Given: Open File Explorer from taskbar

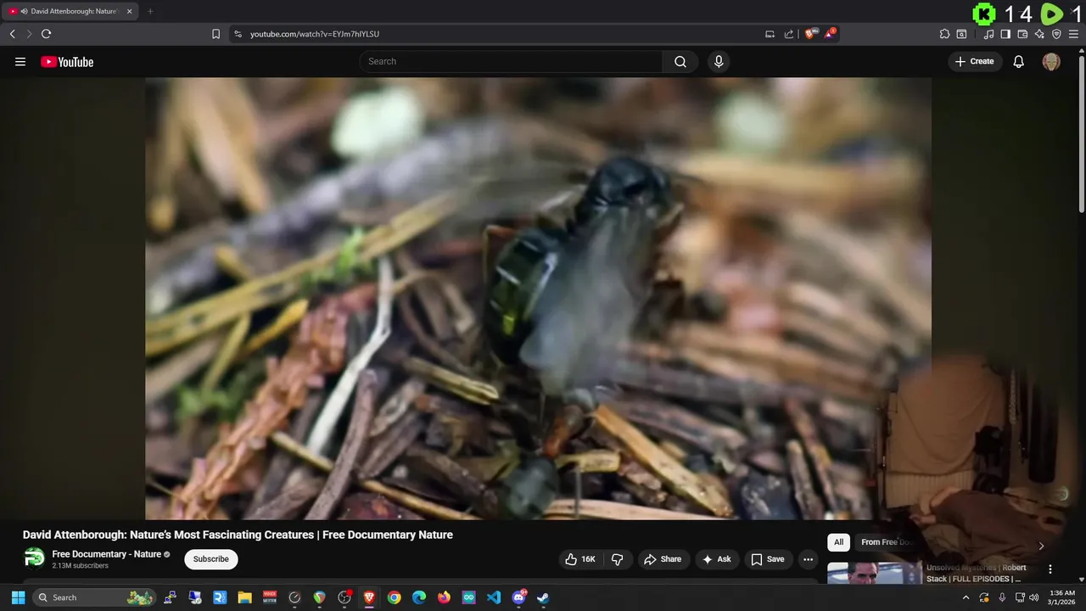Looking at the screenshot, I should (244, 597).
